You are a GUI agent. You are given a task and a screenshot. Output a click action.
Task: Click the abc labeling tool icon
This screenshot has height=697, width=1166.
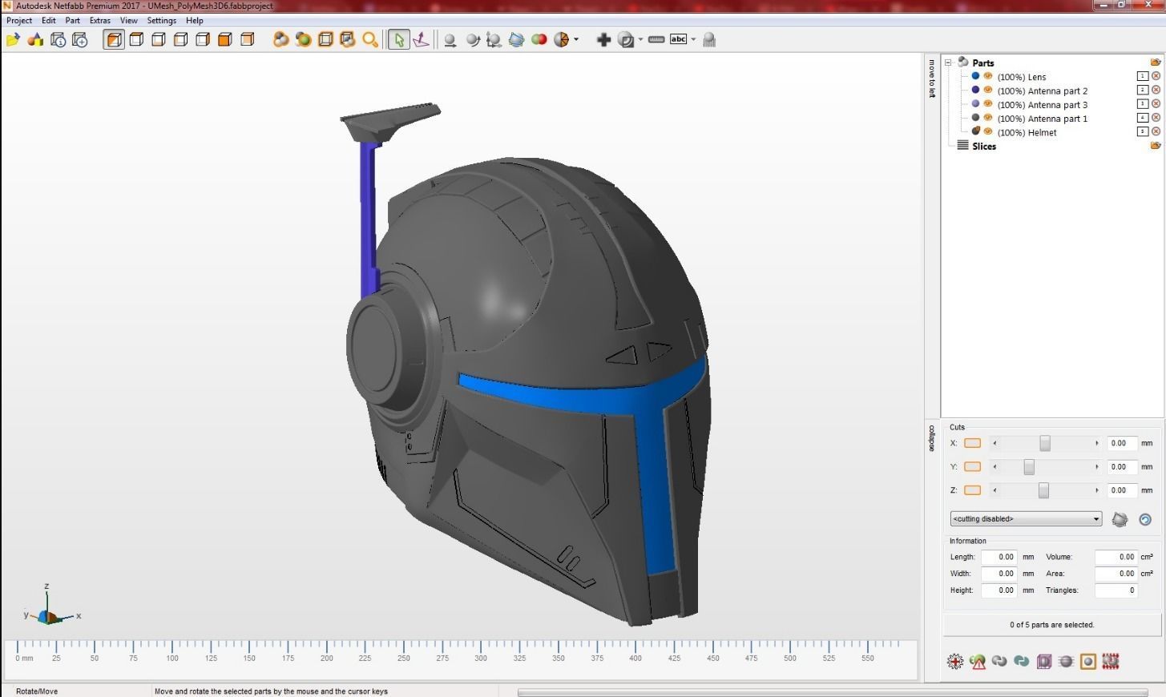pos(679,39)
